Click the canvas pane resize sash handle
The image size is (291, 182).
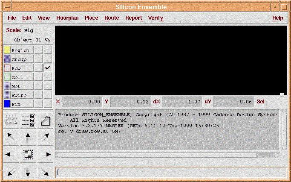282,95
